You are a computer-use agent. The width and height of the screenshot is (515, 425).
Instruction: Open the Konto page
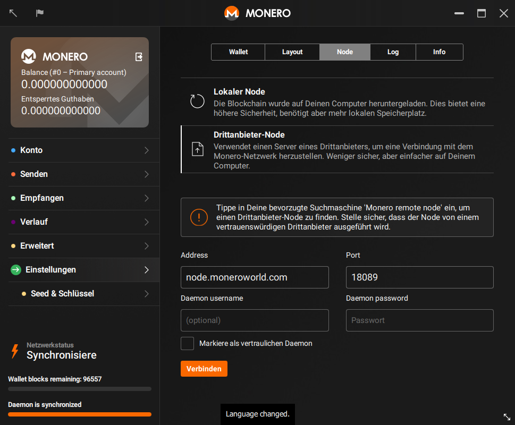(84, 150)
